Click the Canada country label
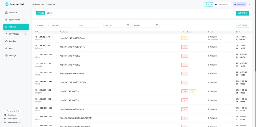This screenshot has height=127, width=256. [38, 66]
